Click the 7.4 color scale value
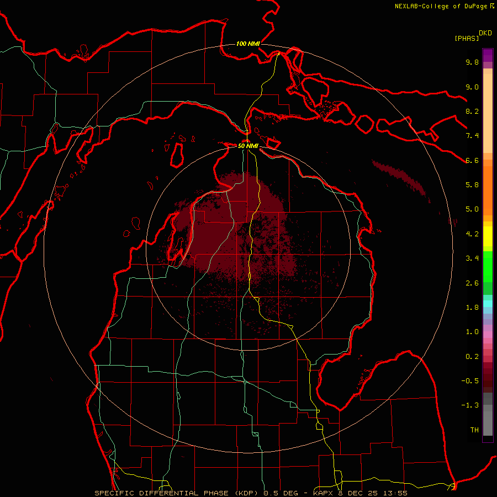The width and height of the screenshot is (497, 497). tap(472, 136)
